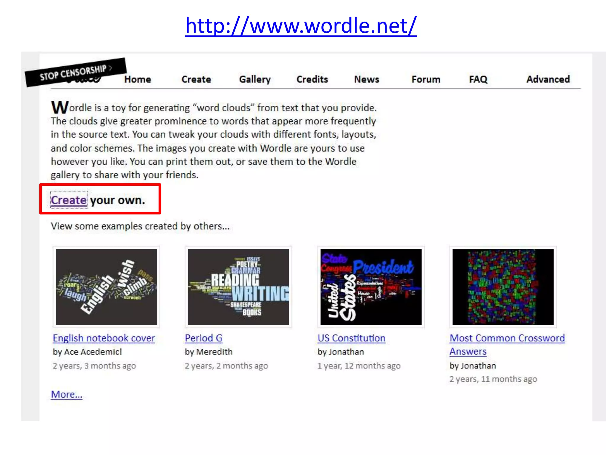The image size is (606, 455).
Task: Click the Create your own link
Action: 69,200
